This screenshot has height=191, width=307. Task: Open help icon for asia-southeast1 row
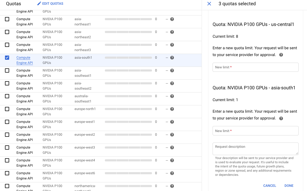pyautogui.click(x=172, y=70)
